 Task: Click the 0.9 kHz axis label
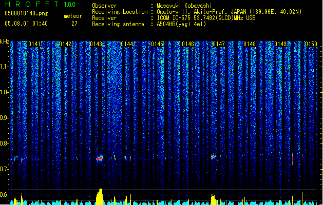click(5, 118)
